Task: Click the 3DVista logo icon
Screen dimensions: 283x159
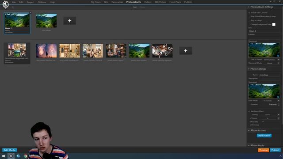Action: pyautogui.click(x=6, y=4)
